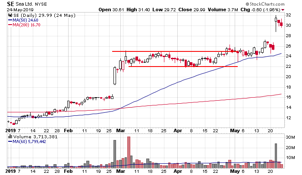Click the volume bars icon in lower panel
The image size is (302, 175).
[10, 137]
